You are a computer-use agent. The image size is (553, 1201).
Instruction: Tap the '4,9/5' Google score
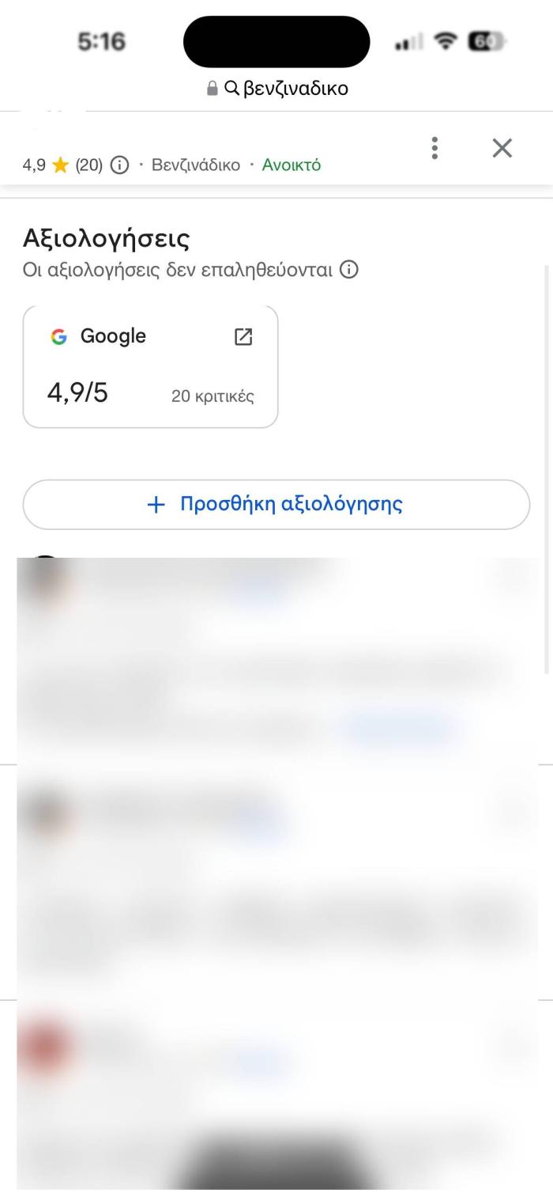coord(77,392)
